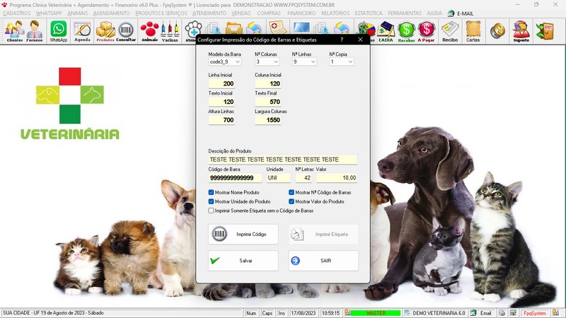Open the PRODUTOS E SERVIÇOS menu

pos(161,13)
